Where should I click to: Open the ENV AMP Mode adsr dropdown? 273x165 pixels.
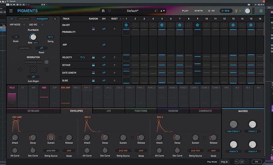coord(69,150)
